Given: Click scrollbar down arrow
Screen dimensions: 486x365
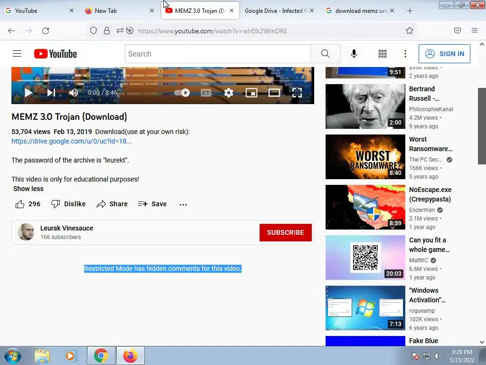Looking at the screenshot, I should click(482, 342).
